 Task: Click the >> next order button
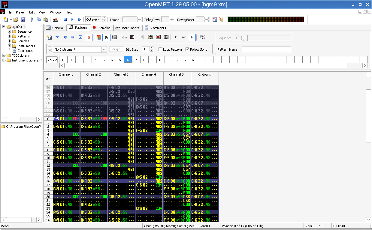55,60
